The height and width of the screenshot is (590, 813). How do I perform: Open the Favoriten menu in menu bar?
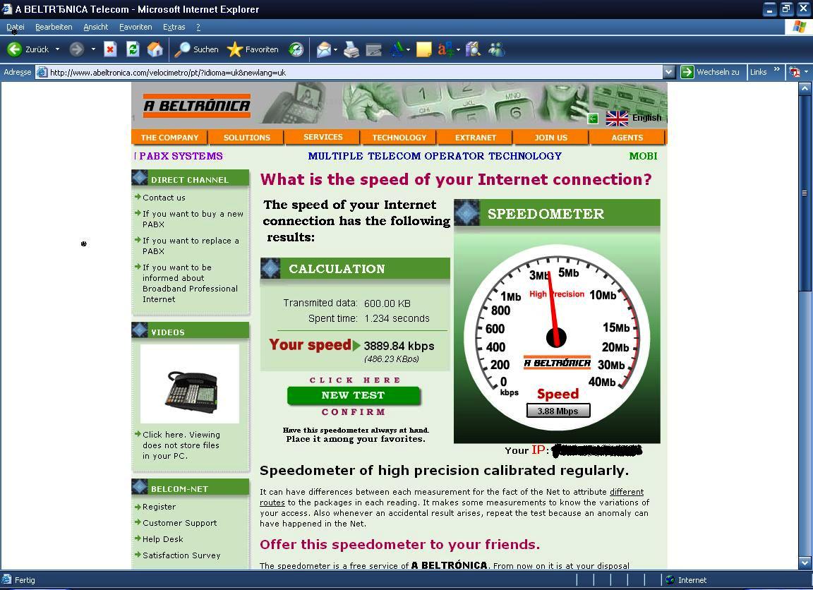(x=135, y=27)
